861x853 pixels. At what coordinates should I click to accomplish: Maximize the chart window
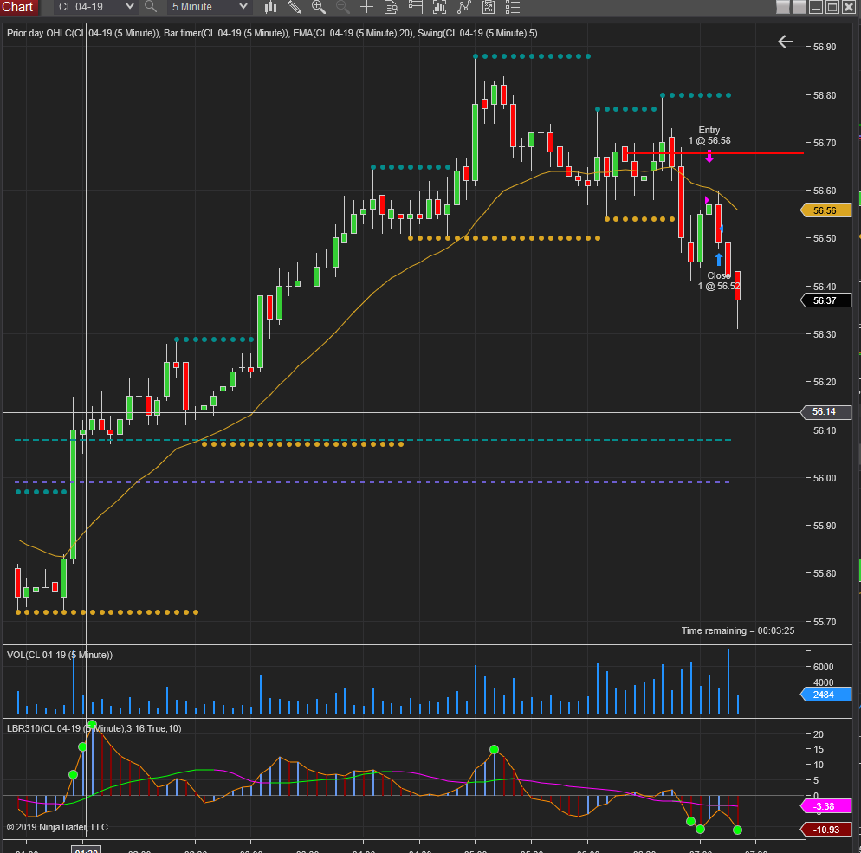(832, 7)
